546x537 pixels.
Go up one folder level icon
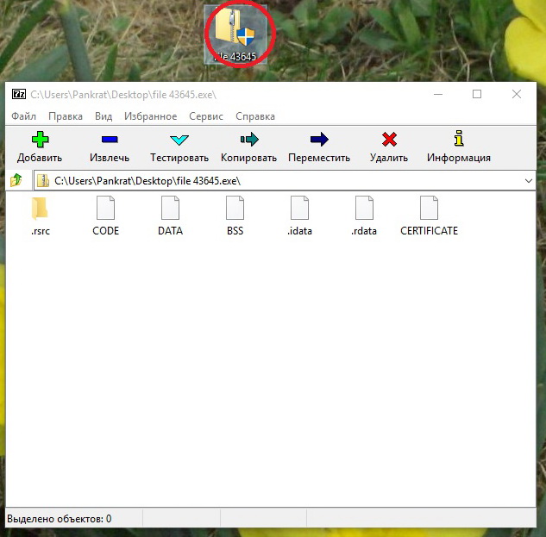pyautogui.click(x=16, y=180)
